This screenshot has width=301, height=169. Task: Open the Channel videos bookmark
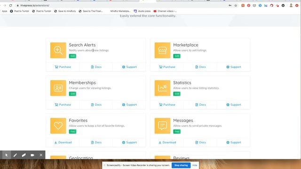click(165, 11)
